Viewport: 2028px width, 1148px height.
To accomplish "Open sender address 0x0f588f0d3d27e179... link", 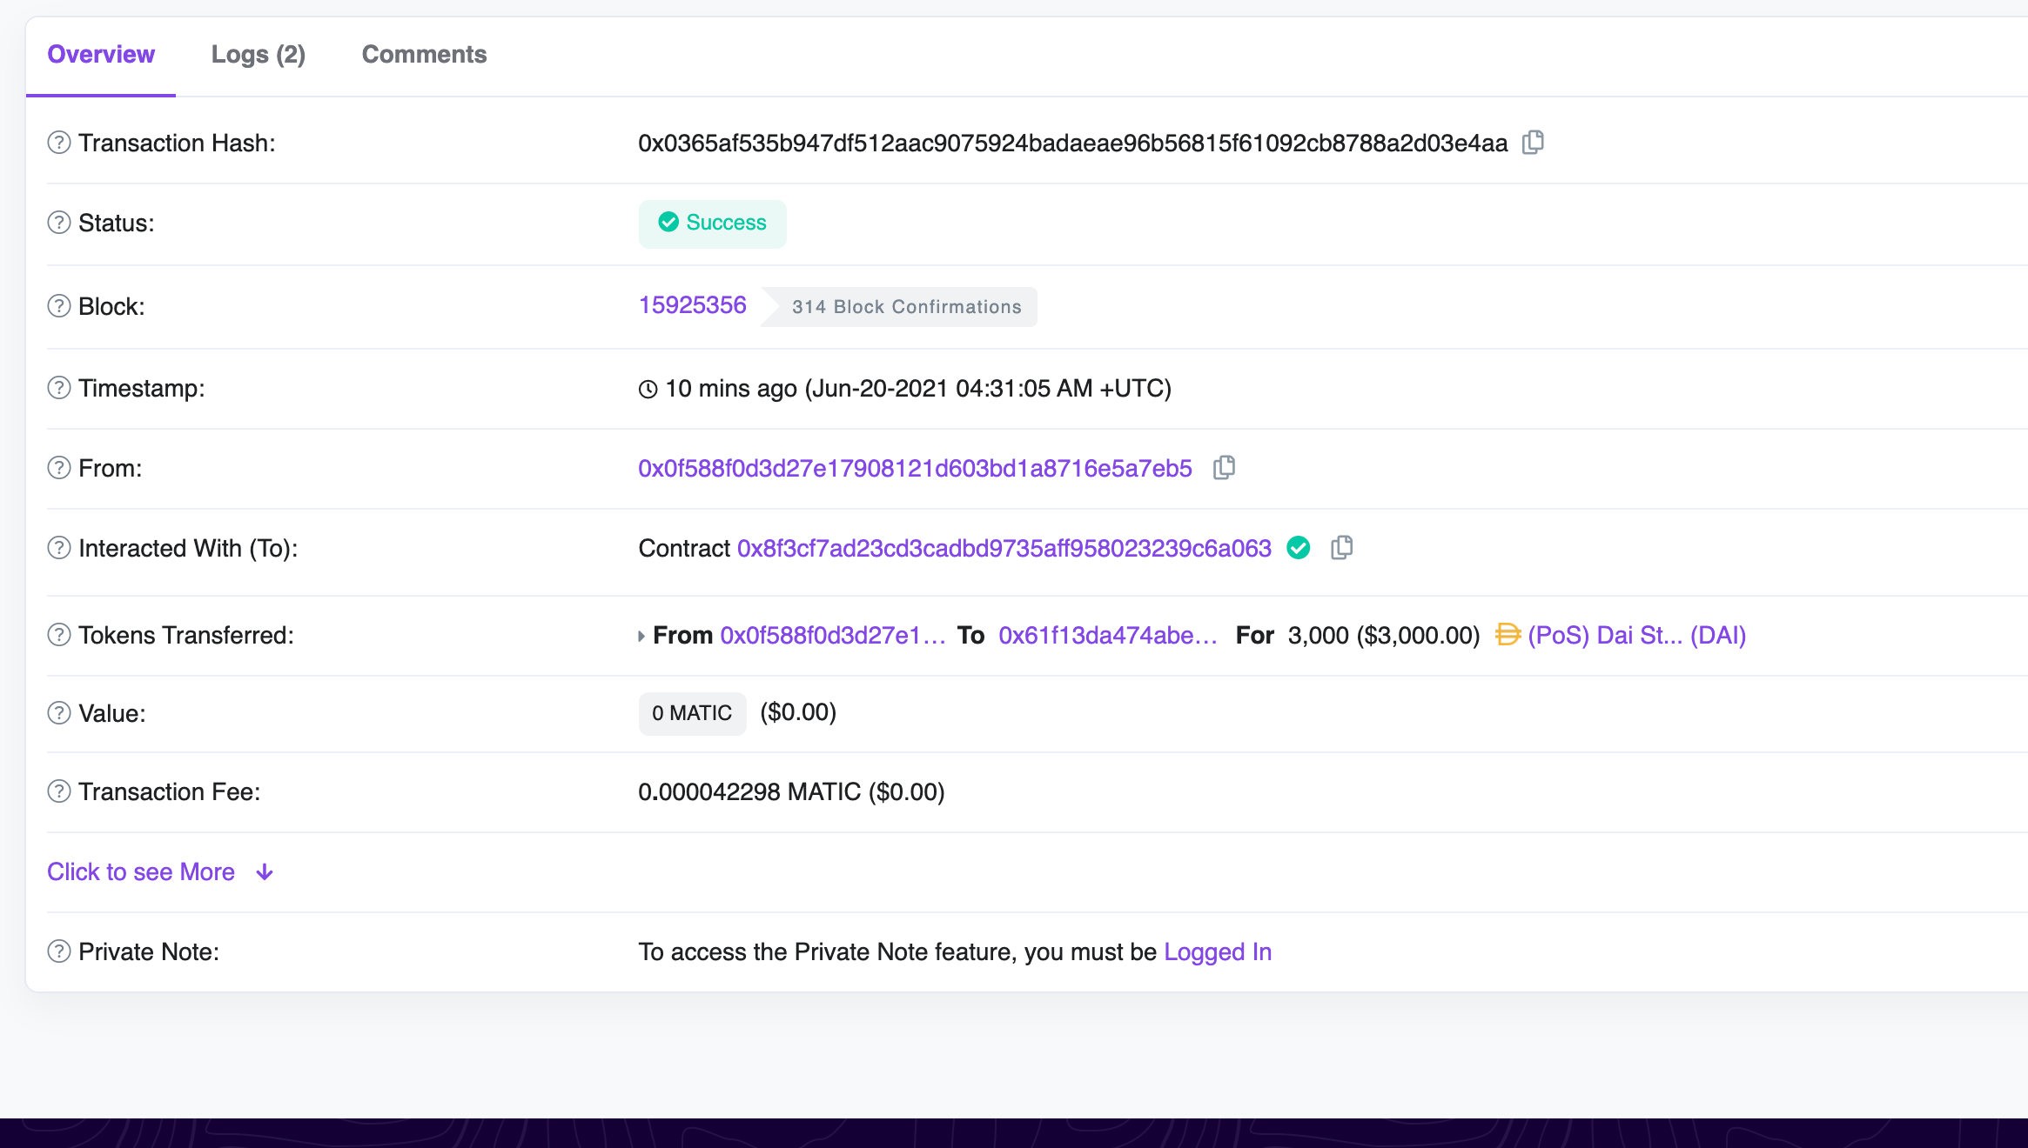I will pyautogui.click(x=916, y=468).
